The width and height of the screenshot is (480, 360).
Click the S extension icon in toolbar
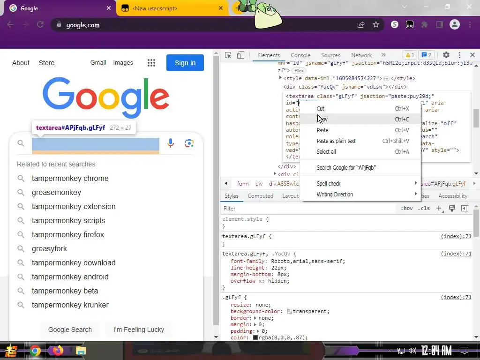[395, 24]
